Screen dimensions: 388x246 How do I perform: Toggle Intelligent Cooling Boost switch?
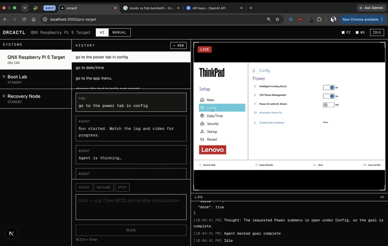coord(329,87)
